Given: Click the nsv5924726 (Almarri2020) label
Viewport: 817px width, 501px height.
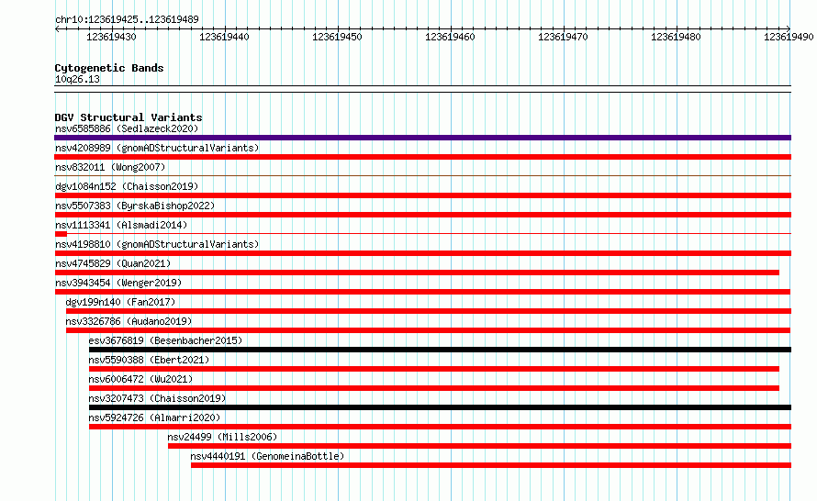Looking at the screenshot, I should [154, 417].
